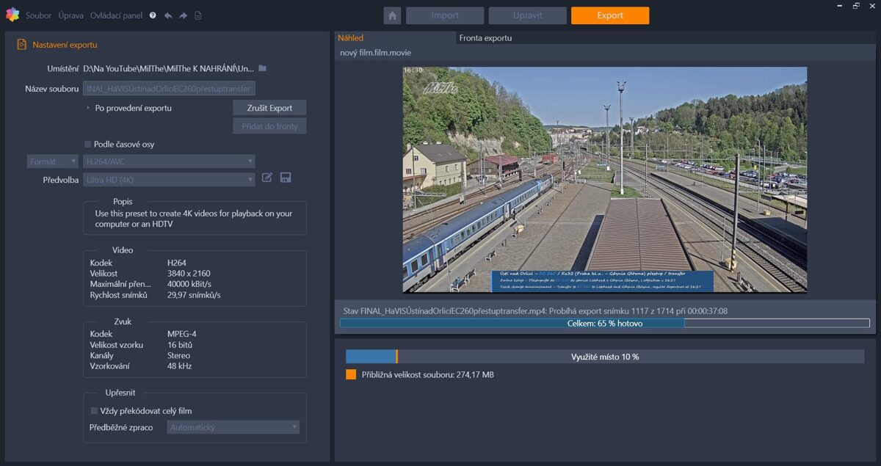Open the Ultra HD (4K) preset dropdown
The image size is (881, 466).
coord(169,180)
